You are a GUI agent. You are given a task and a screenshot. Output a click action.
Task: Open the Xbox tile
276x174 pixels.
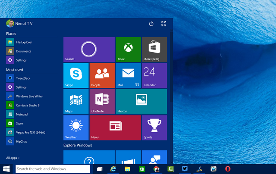(x=129, y=50)
